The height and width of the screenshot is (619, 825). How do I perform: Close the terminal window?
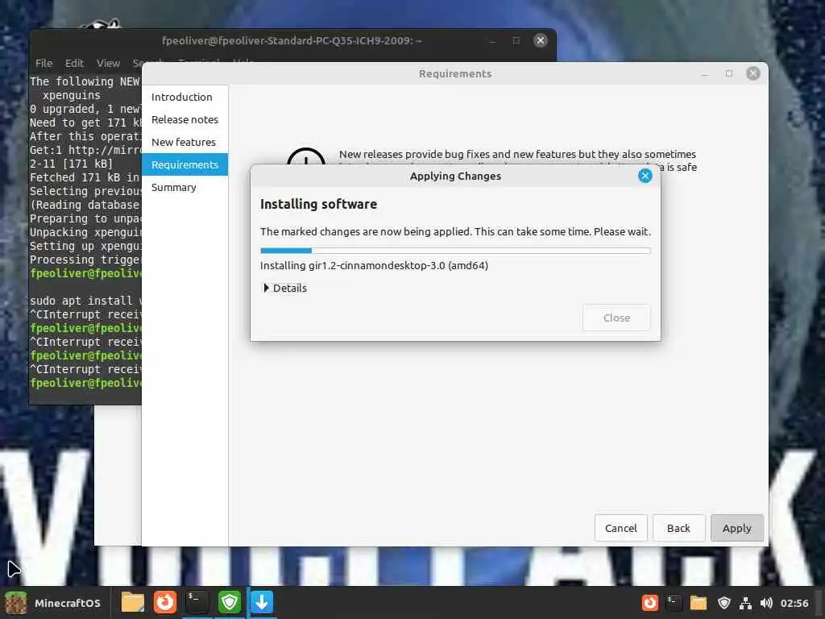tap(541, 40)
